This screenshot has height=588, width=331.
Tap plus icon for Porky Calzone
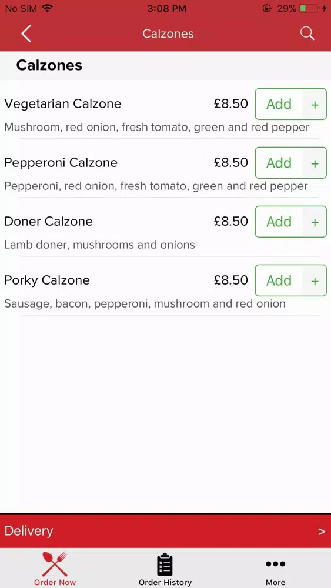(x=315, y=280)
